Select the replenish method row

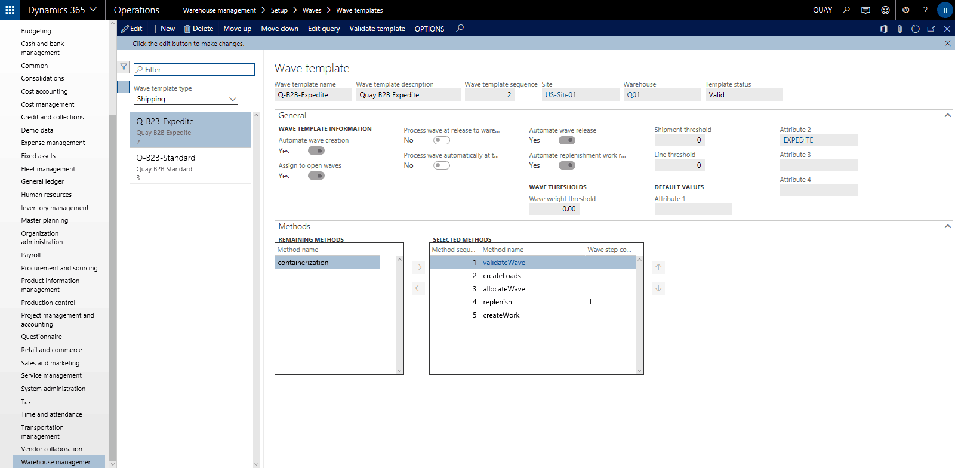pos(532,302)
